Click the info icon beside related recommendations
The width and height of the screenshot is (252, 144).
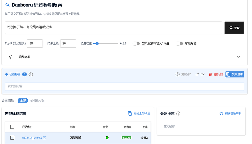[178, 114]
